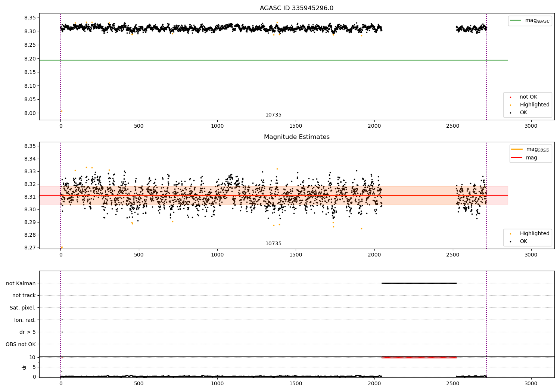Screen dimensions: 560x392
Task: Select the orange mag OBSID legend line
Action: point(517,149)
